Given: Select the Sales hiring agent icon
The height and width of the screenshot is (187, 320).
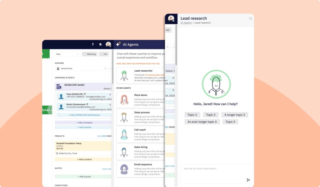Looking at the screenshot, I should [125, 152].
